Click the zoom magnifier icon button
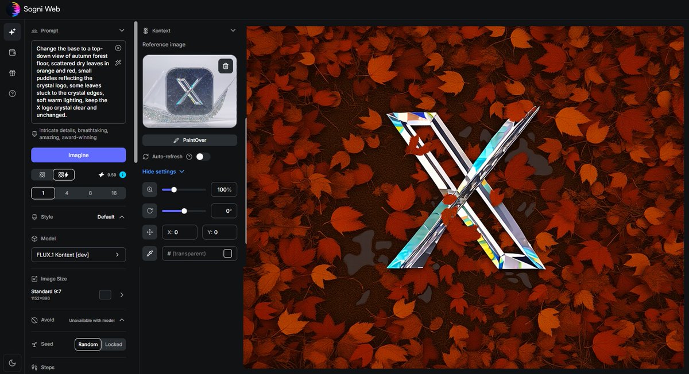Image resolution: width=689 pixels, height=374 pixels. click(x=150, y=189)
